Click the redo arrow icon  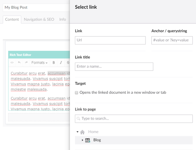[26, 62]
